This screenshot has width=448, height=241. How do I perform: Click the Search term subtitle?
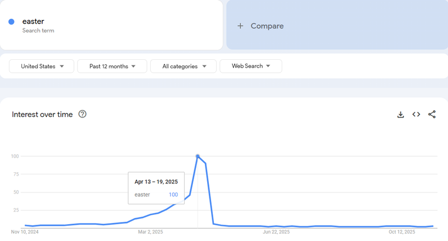(x=38, y=31)
